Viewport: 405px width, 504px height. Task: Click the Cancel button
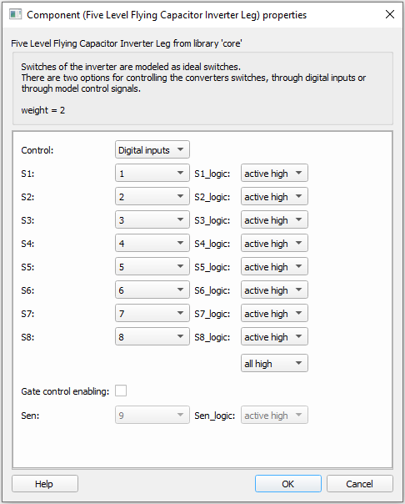360,483
